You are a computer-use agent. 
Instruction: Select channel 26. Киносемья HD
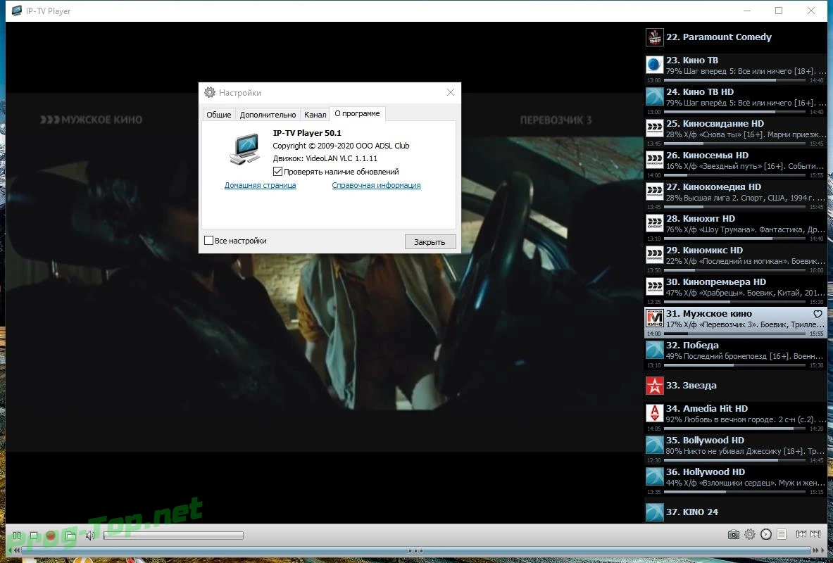tap(735, 164)
